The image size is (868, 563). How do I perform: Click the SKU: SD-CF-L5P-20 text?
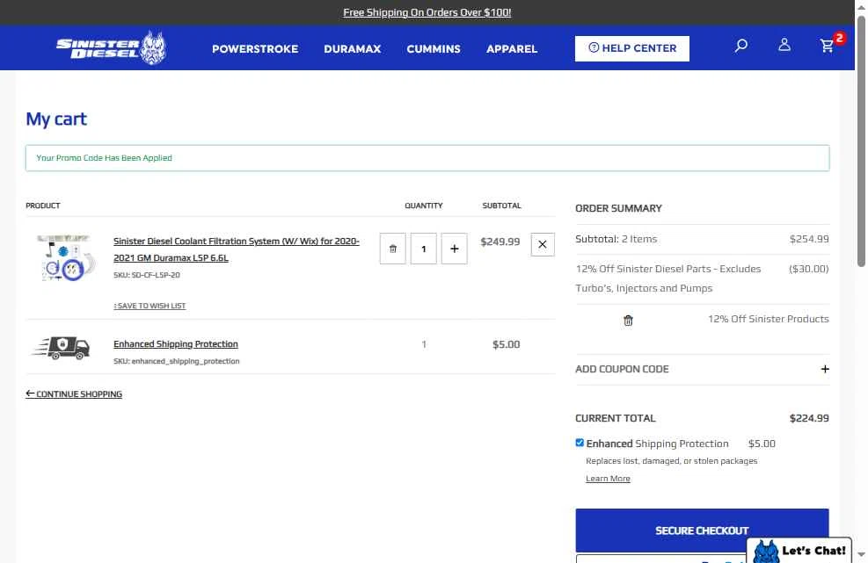(x=147, y=275)
